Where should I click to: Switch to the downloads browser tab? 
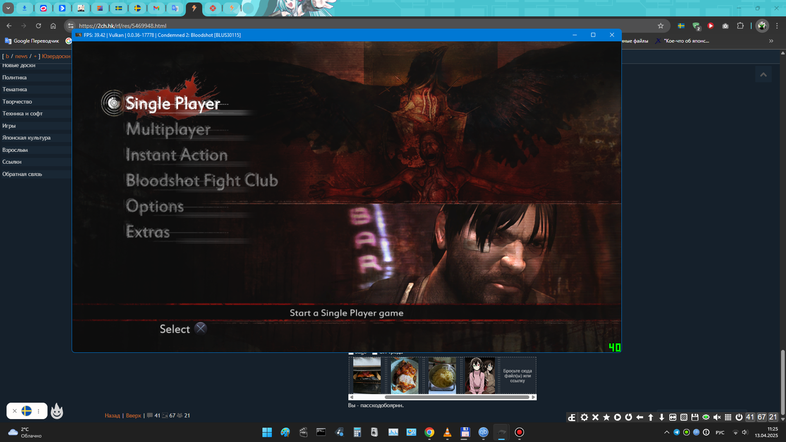click(x=25, y=8)
